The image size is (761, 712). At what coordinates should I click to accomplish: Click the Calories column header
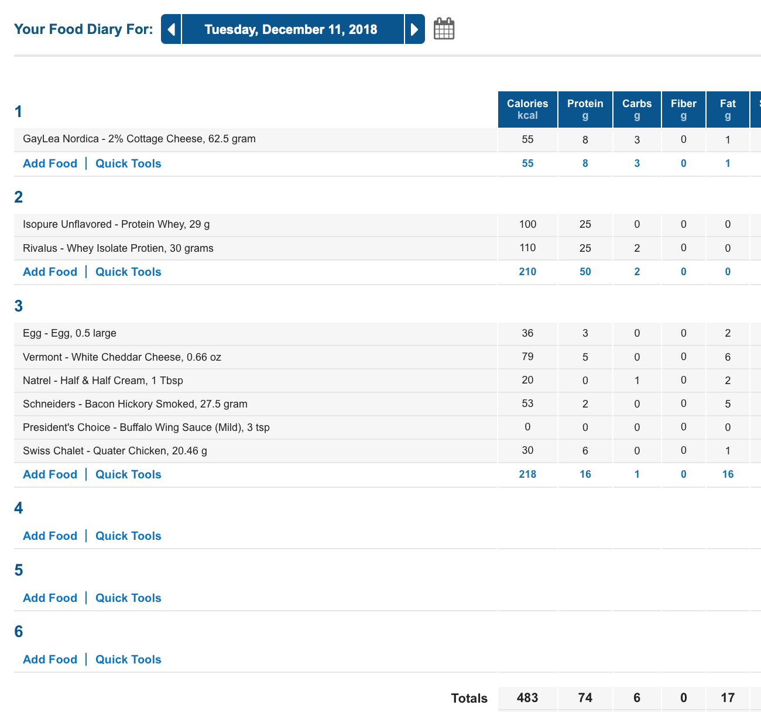click(527, 109)
